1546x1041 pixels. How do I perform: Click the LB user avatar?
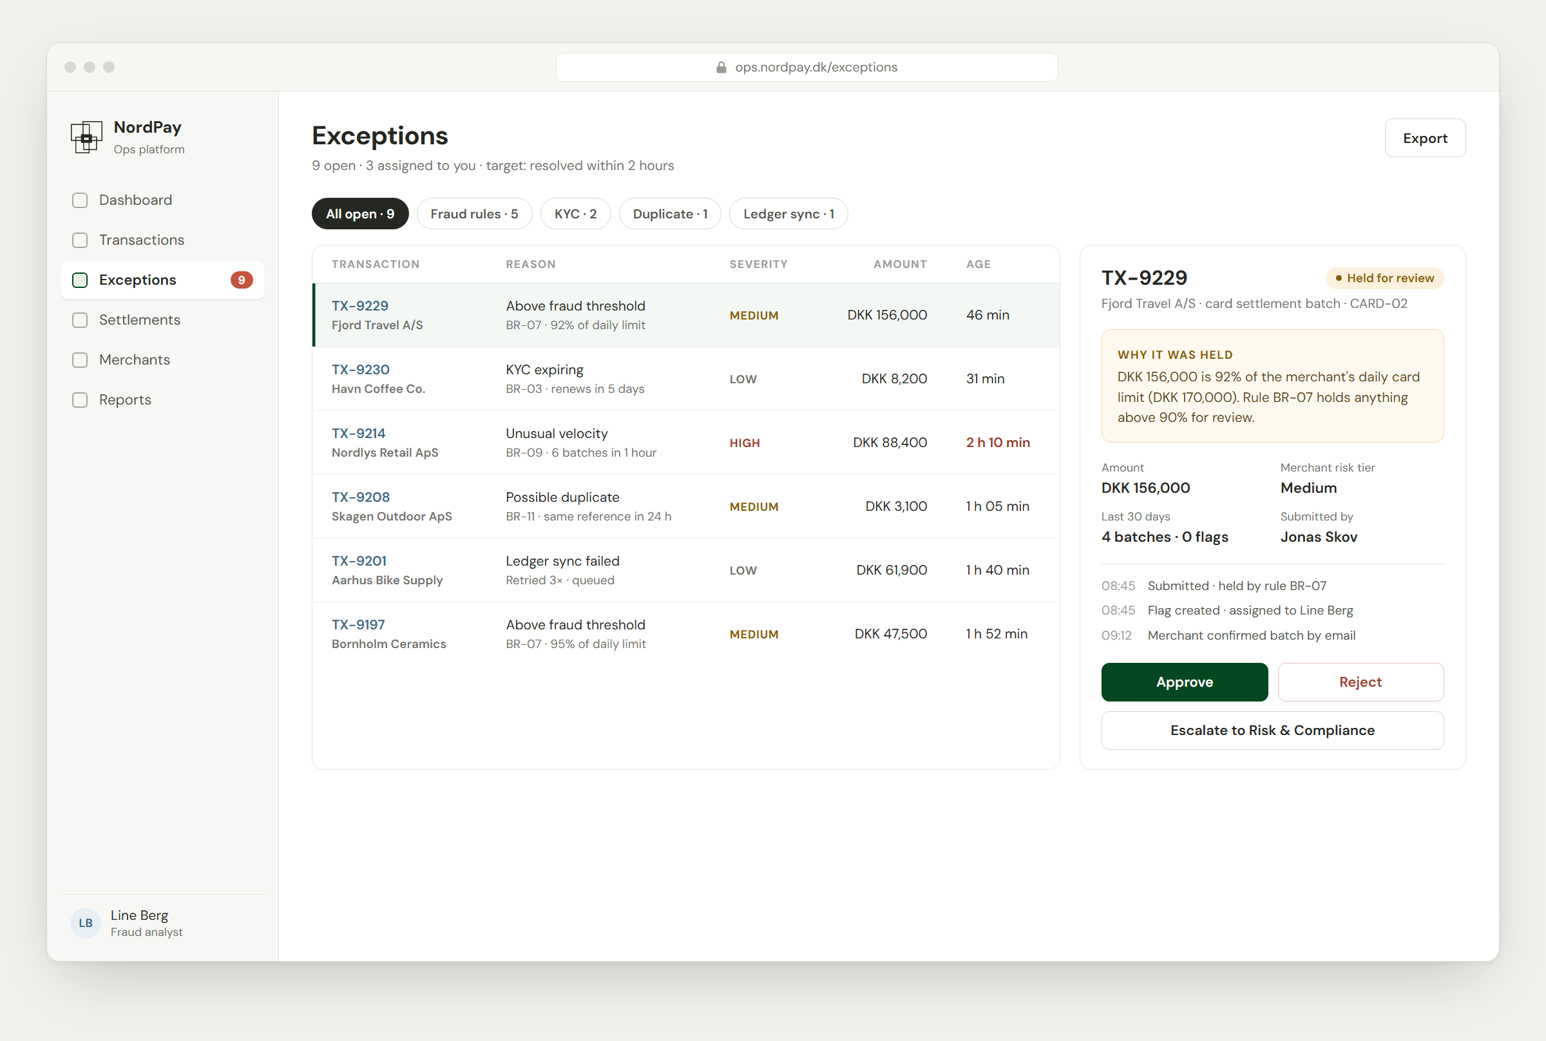pos(86,923)
